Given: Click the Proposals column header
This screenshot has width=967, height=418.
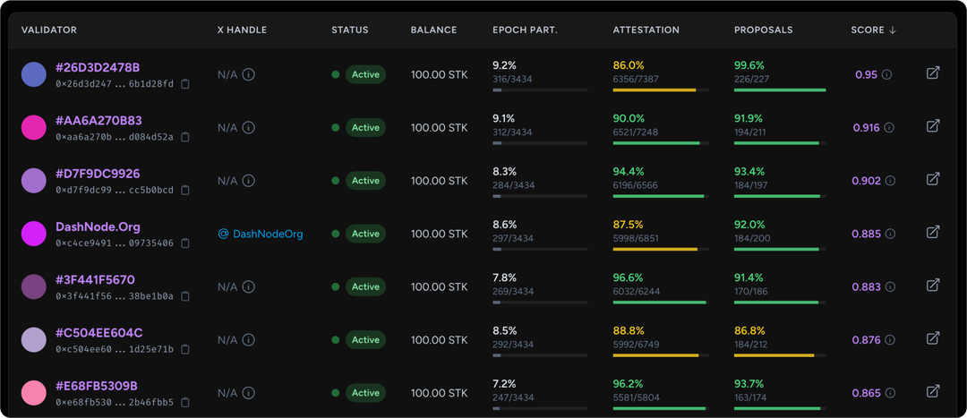Looking at the screenshot, I should 763,30.
